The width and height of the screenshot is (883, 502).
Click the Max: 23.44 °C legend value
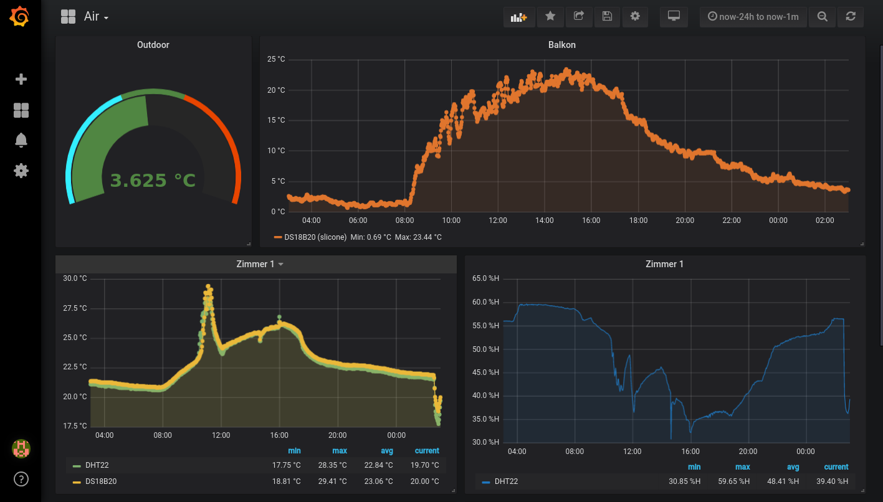[418, 237]
